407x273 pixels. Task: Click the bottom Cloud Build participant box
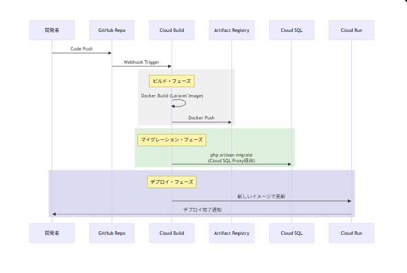[x=172, y=233]
